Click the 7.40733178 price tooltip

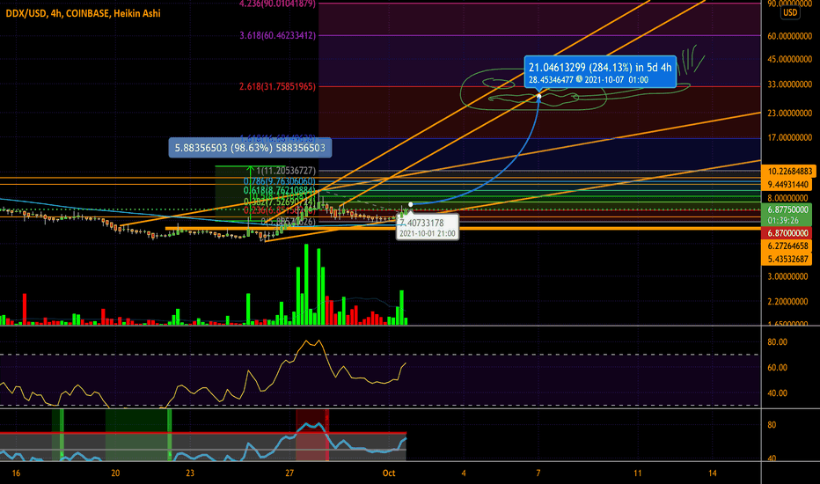[421, 223]
